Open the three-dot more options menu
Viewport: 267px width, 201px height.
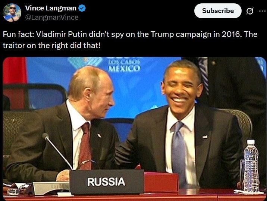pos(263,11)
